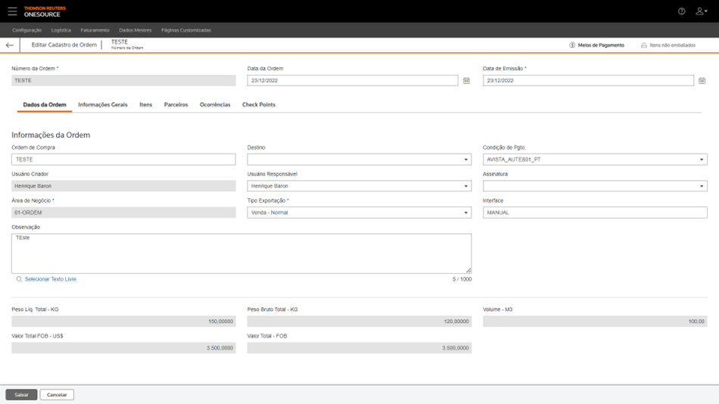
Task: Click magnifier icon beside Selecionar Texto Livre
Action: pyautogui.click(x=19, y=279)
